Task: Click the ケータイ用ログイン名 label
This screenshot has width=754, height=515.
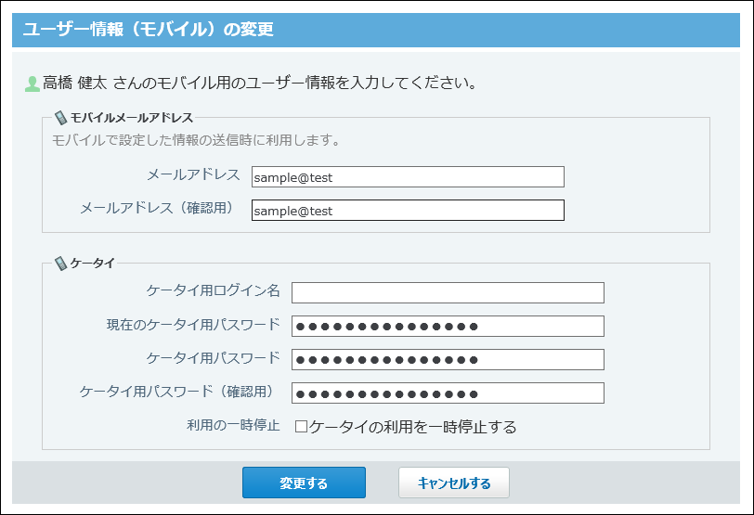Action: click(x=213, y=290)
